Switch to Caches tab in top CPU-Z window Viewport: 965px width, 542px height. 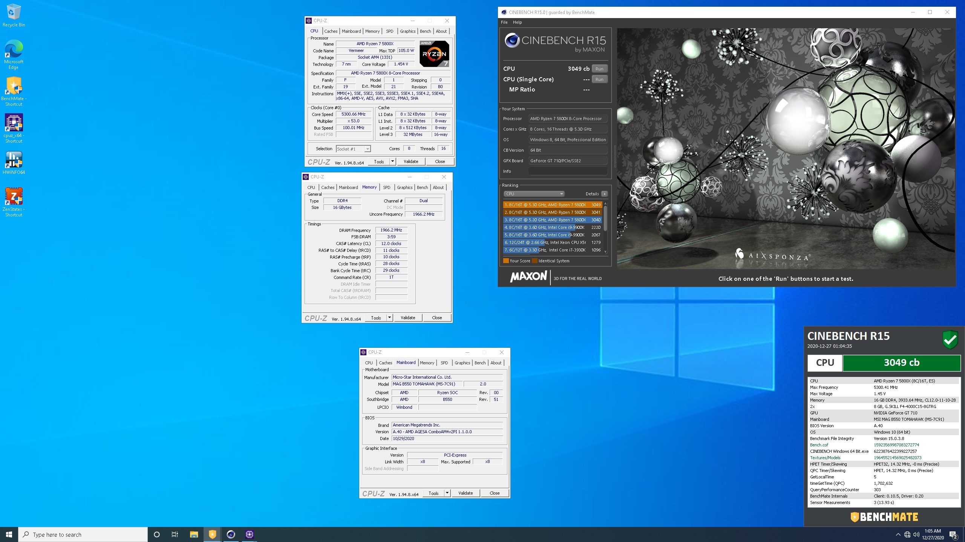(331, 31)
